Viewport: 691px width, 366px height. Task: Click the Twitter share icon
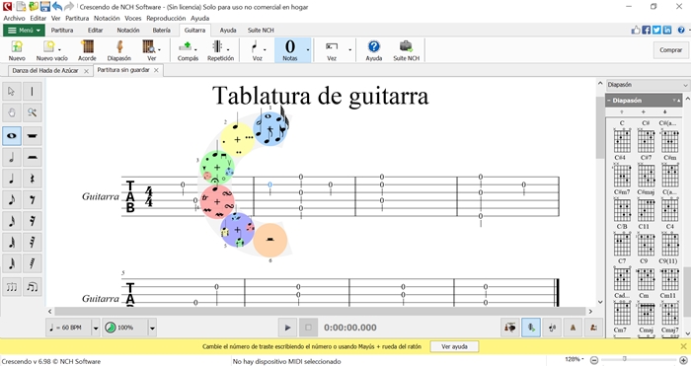656,30
